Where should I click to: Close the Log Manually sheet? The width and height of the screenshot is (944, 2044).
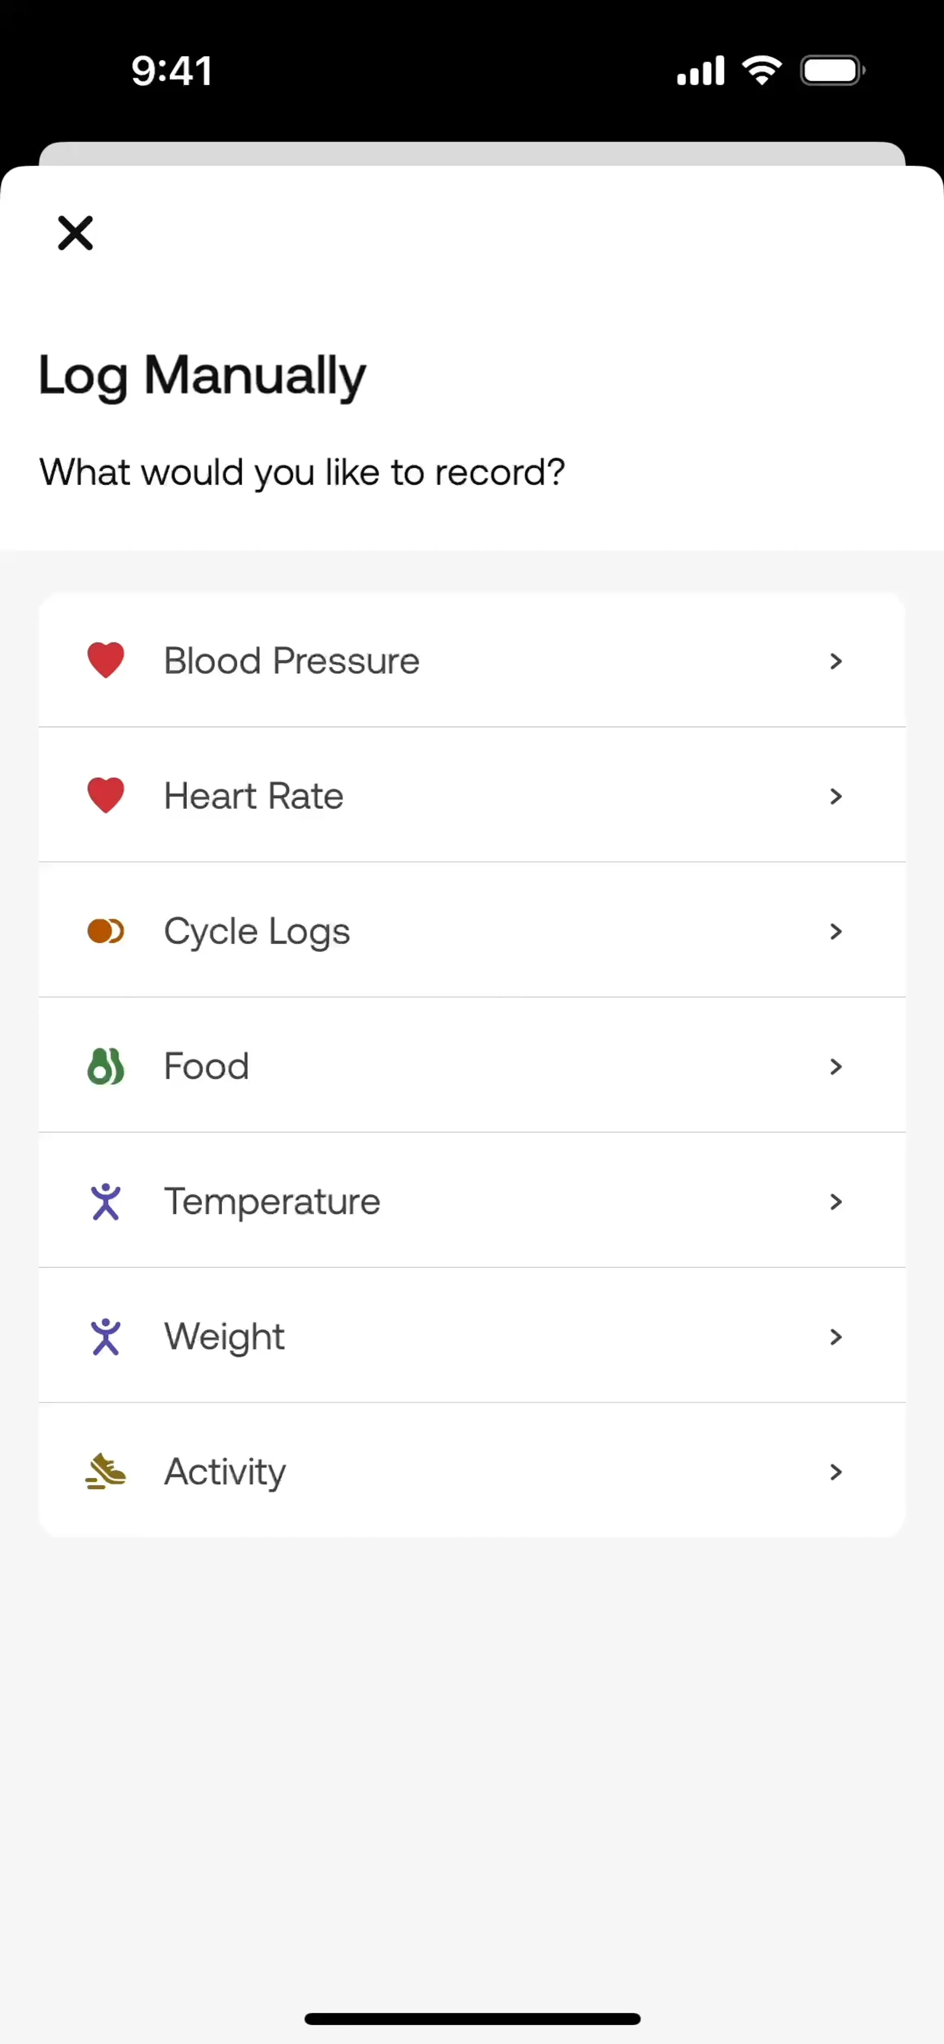pos(75,233)
